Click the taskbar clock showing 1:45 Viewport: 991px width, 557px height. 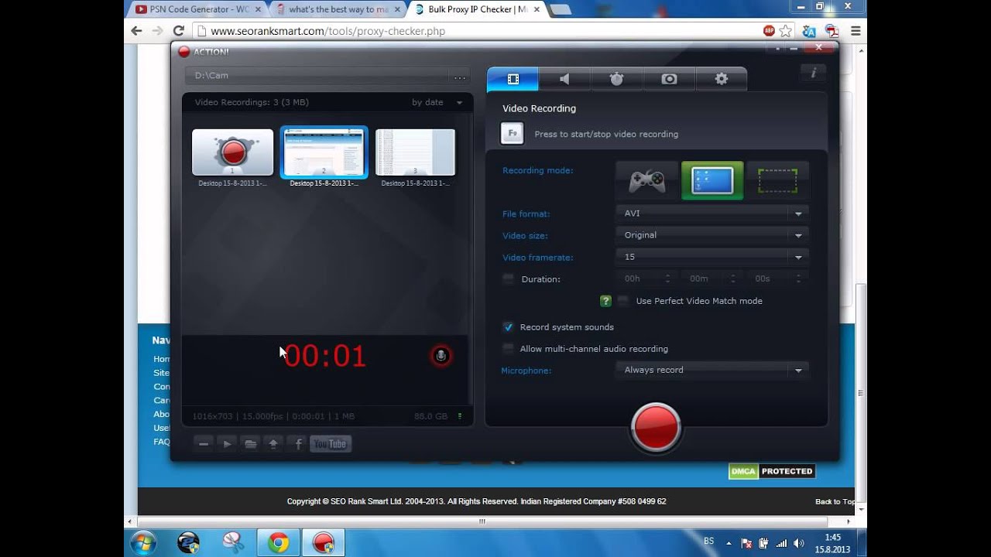pyautogui.click(x=832, y=543)
